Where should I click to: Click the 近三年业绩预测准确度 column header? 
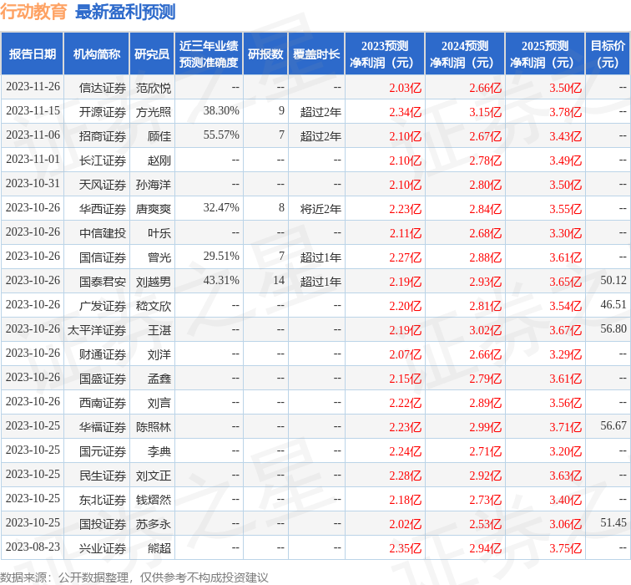[x=209, y=54]
